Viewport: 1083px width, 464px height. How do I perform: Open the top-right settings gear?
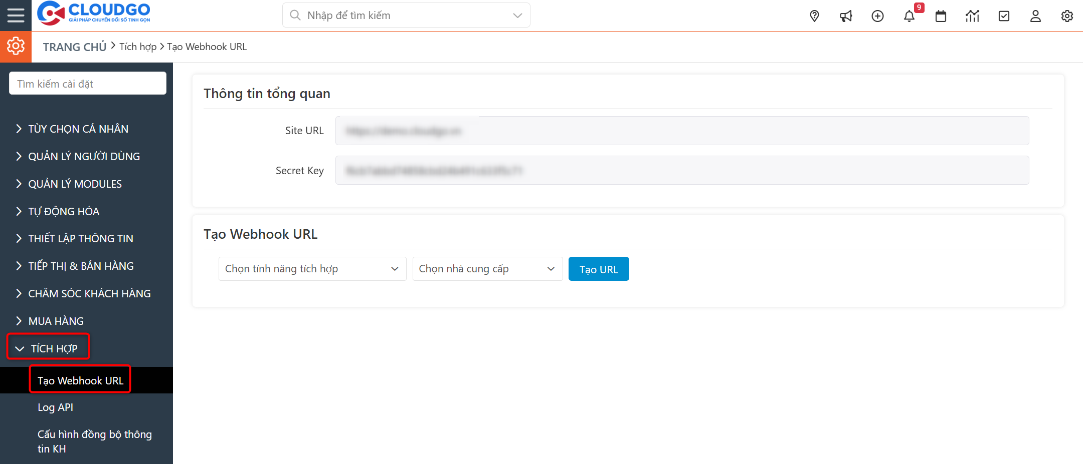click(x=1066, y=16)
